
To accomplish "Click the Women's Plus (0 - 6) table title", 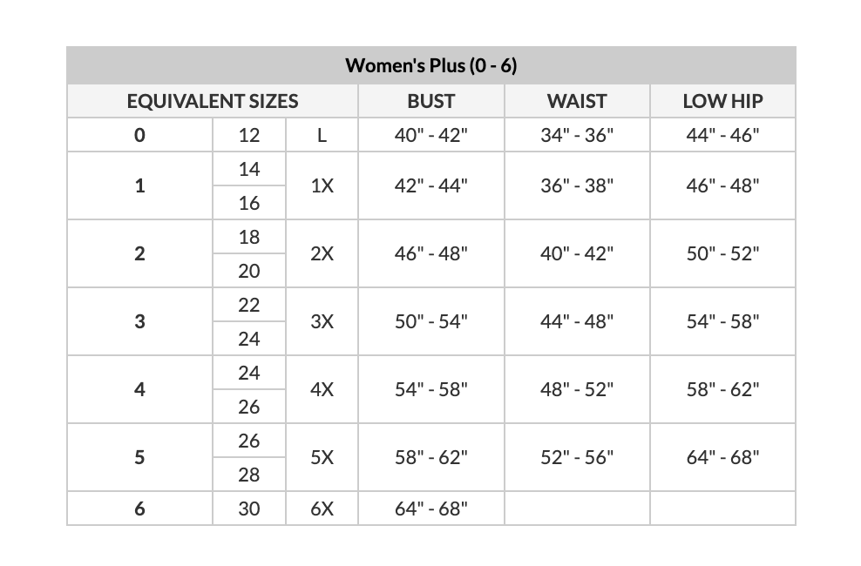I will 430,65.
